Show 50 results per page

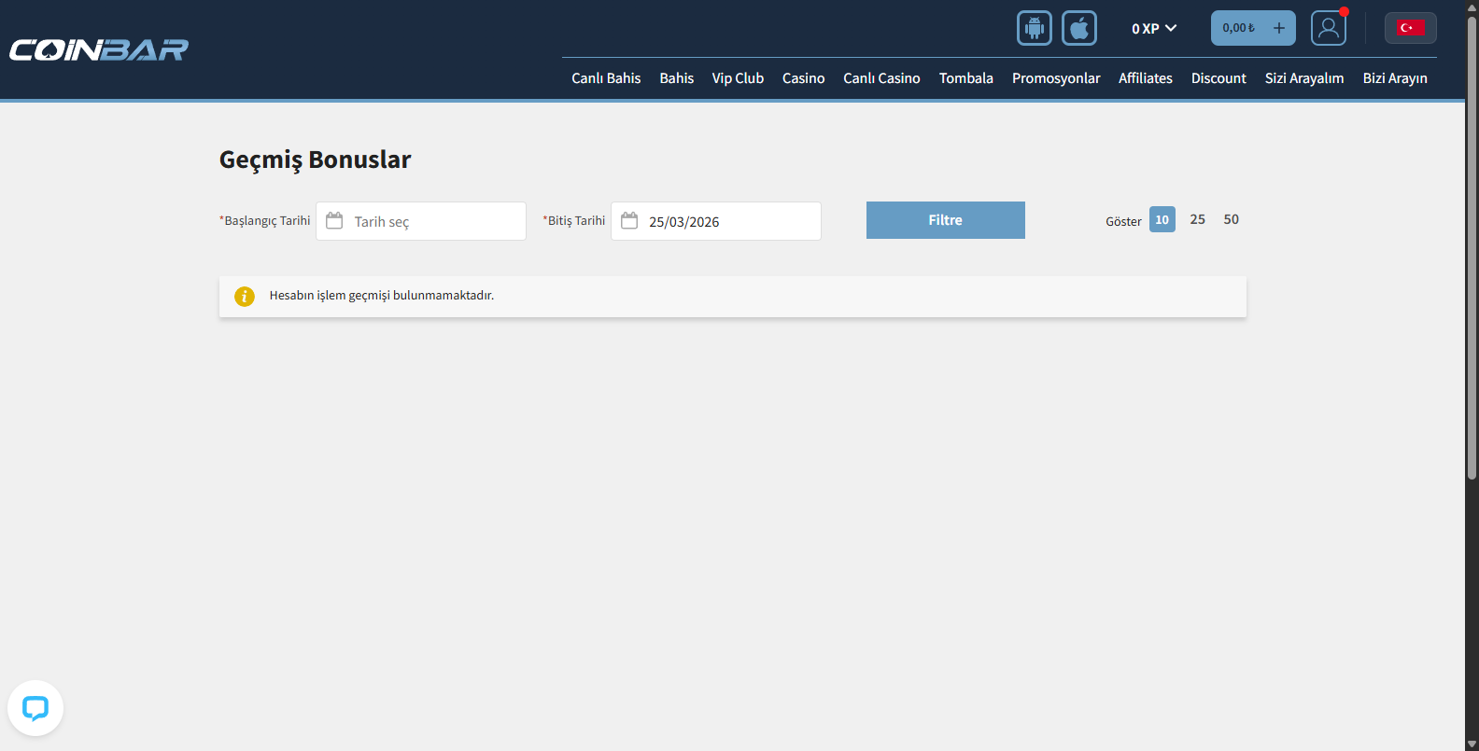1231,219
